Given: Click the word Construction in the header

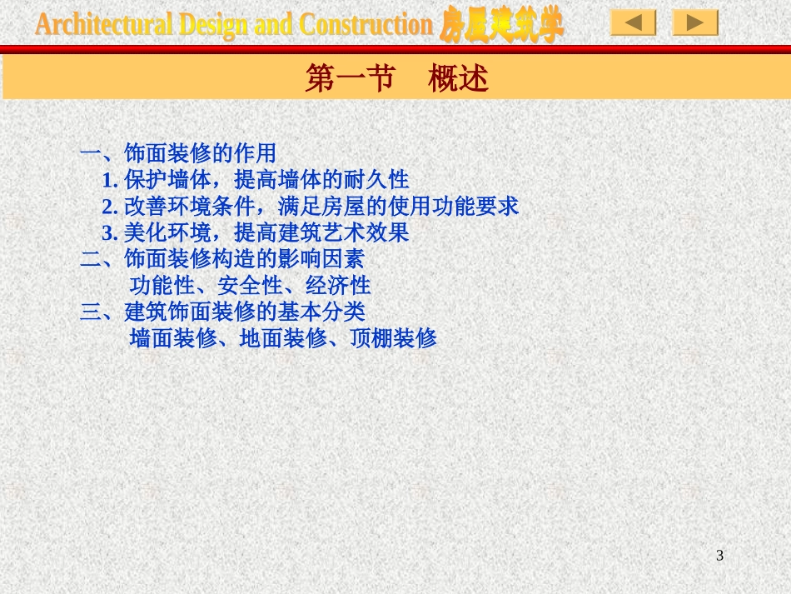Looking at the screenshot, I should [x=366, y=24].
